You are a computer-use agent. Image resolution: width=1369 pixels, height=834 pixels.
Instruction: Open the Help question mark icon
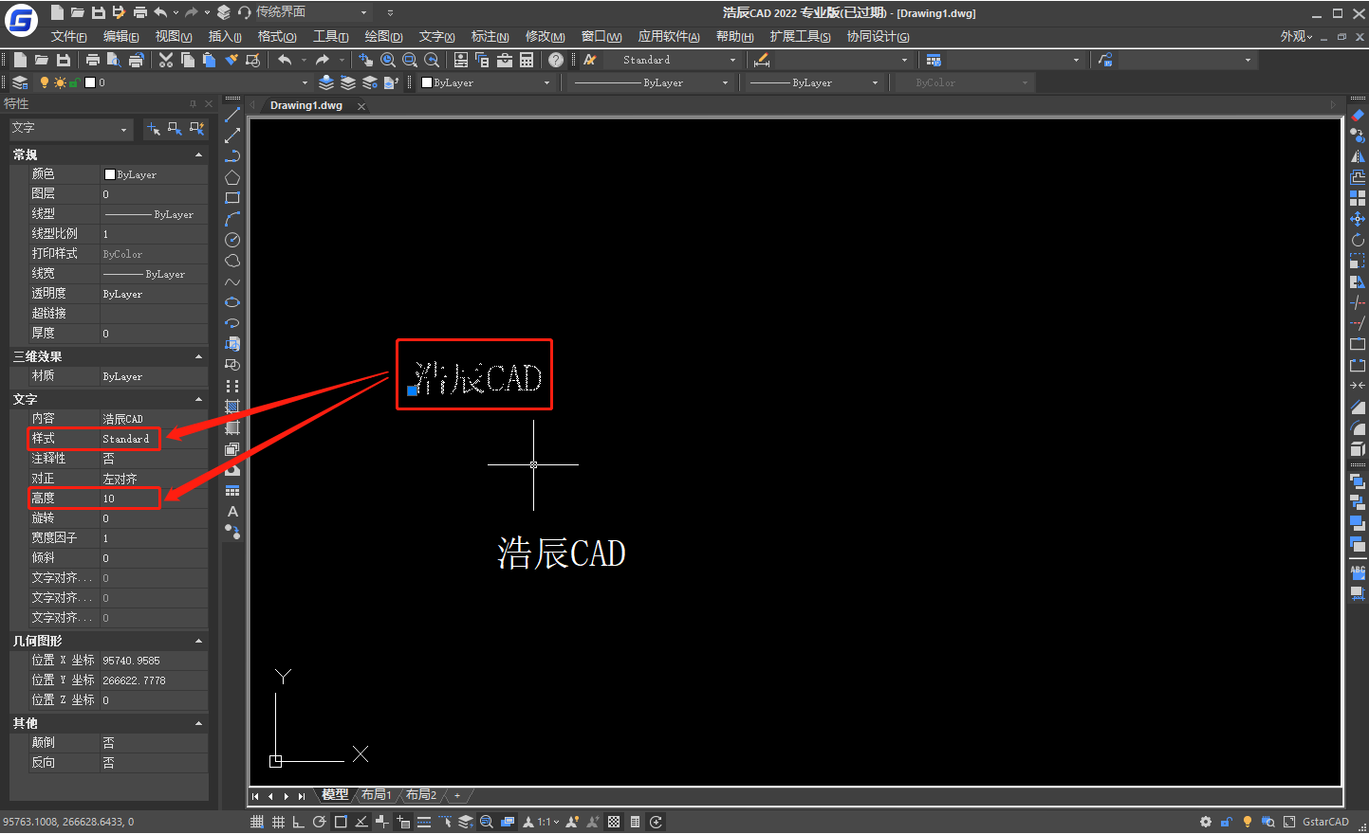tap(556, 60)
